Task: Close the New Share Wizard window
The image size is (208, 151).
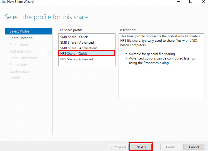Action: pos(203,2)
